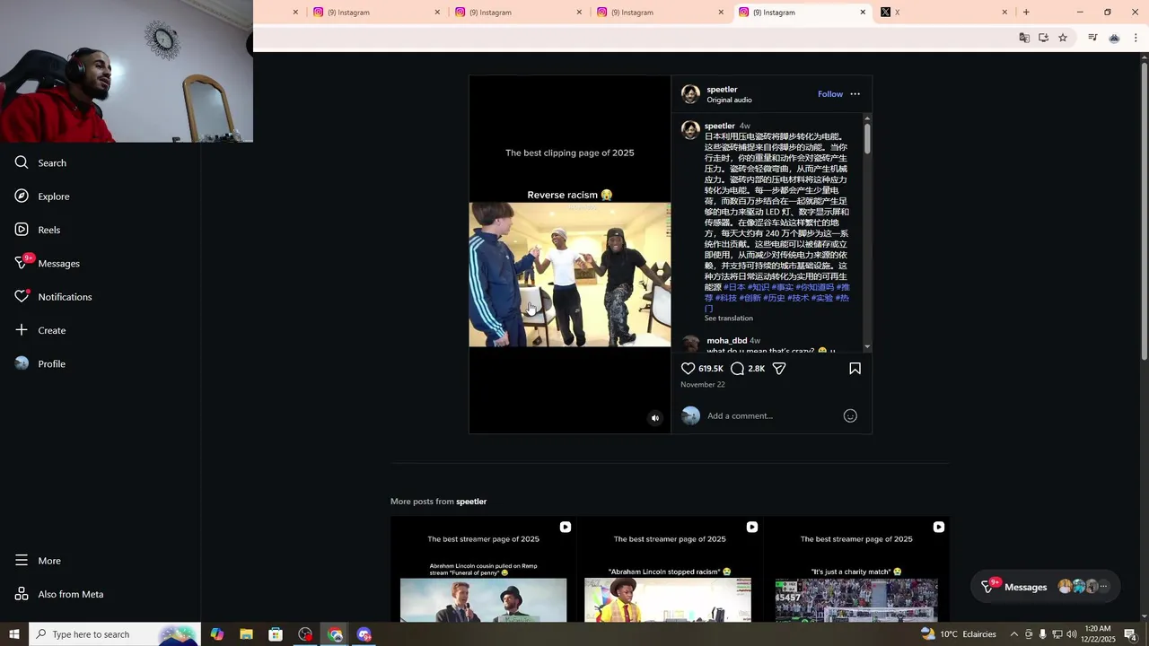This screenshot has width=1149, height=646.
Task: Close the X browser tab
Action: pos(1004,13)
